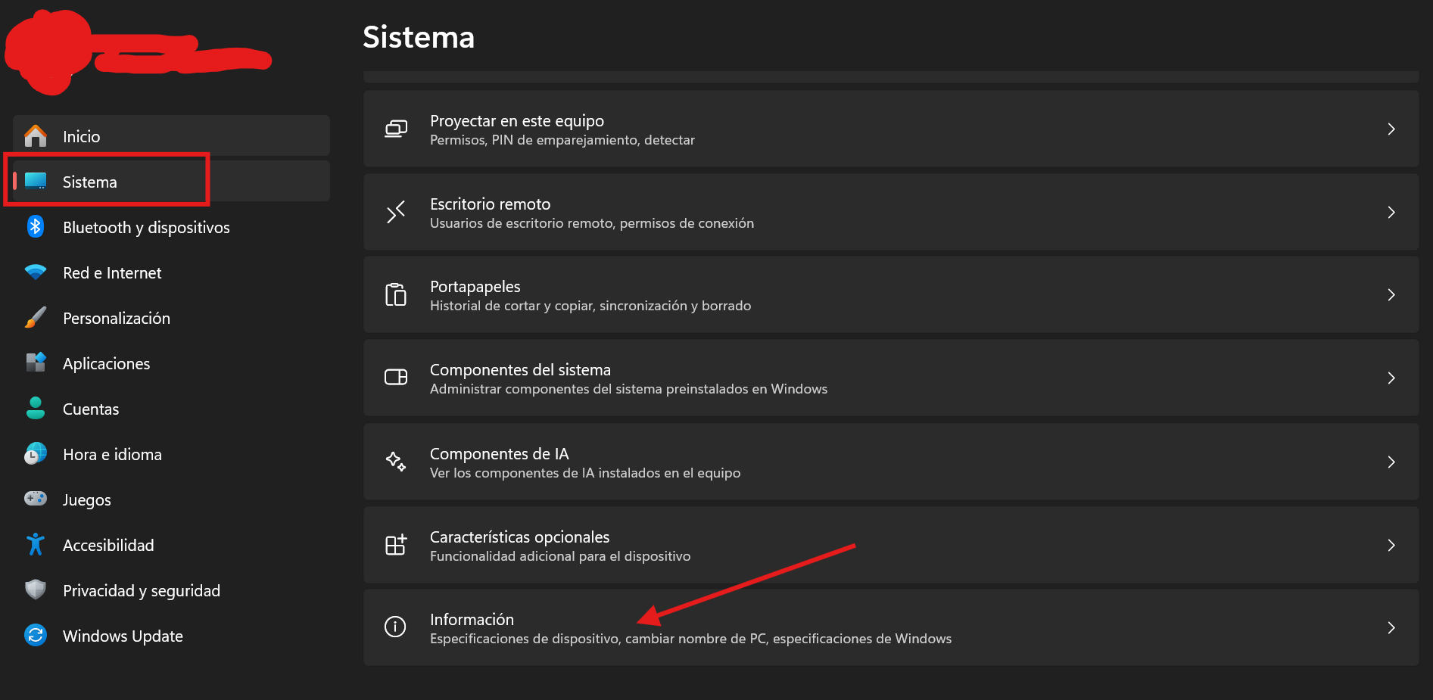This screenshot has width=1433, height=700.
Task: Expand Proyectar en este equipo chevron
Action: coord(1391,129)
